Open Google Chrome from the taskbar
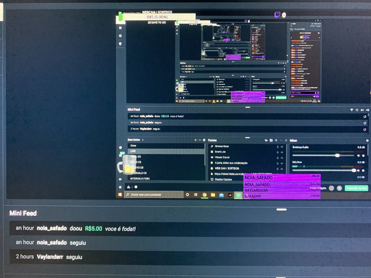The image size is (371, 278). [x=204, y=195]
